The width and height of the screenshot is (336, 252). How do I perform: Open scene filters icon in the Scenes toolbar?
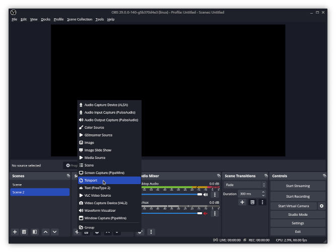[x=34, y=232]
